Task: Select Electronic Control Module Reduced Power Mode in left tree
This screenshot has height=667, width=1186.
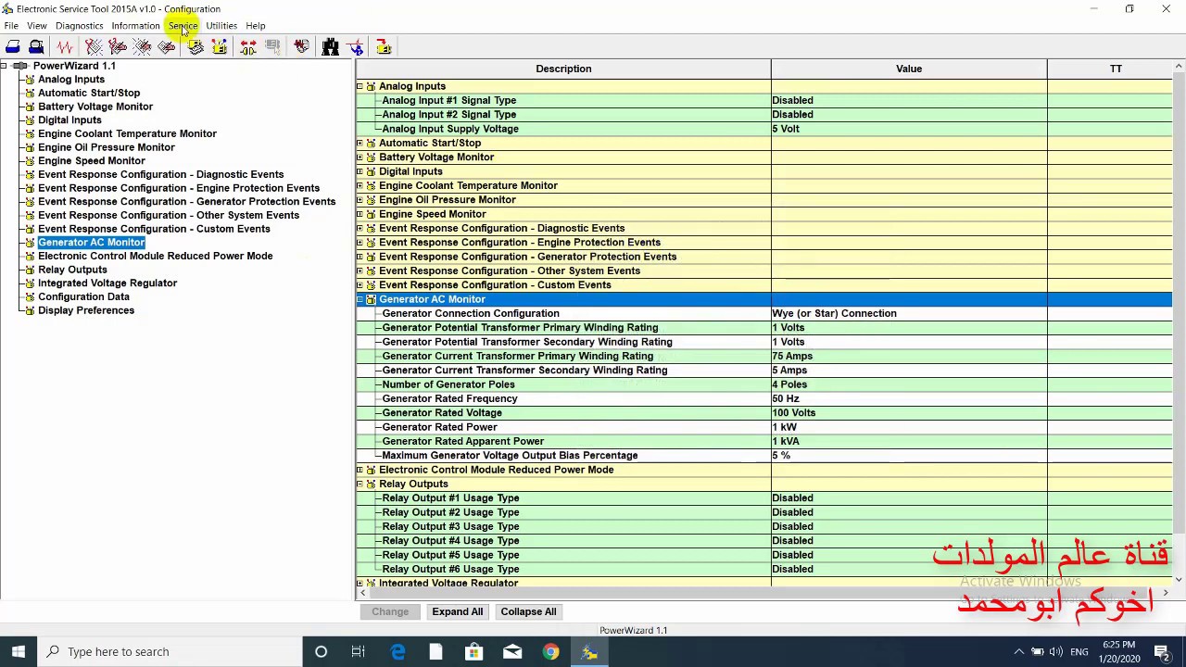Action: point(155,256)
